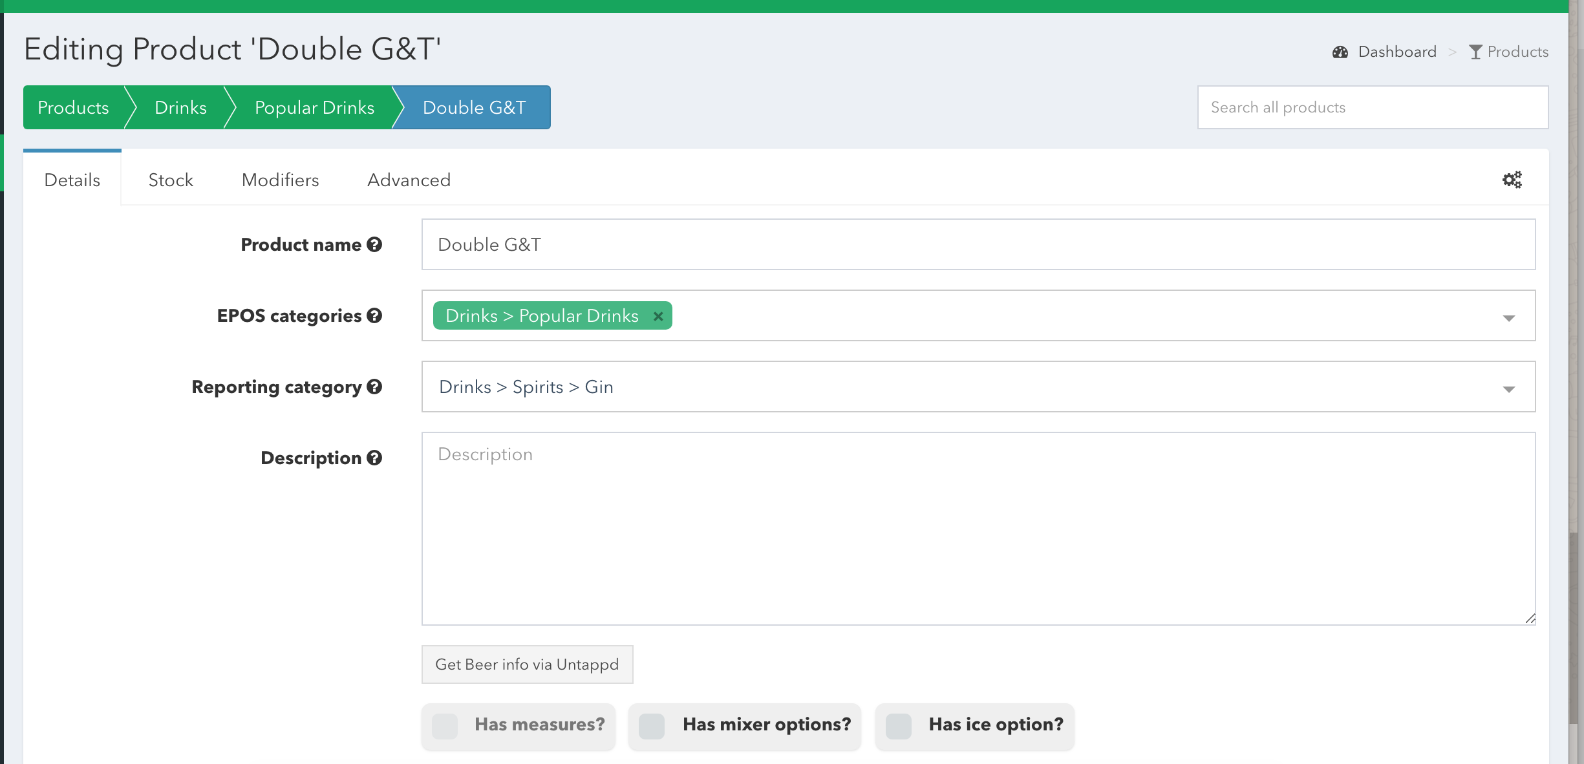The image size is (1584, 764).
Task: Click Description help question icon
Action: click(374, 458)
